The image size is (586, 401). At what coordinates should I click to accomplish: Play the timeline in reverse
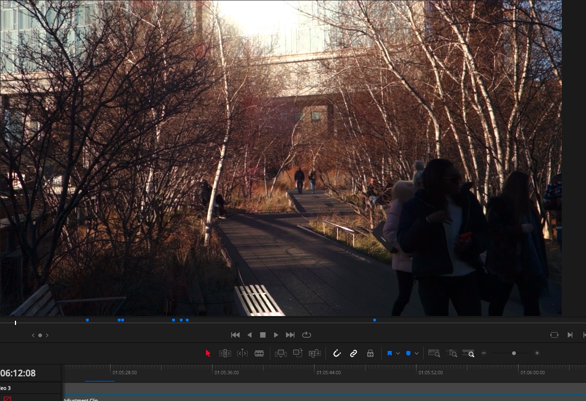click(249, 335)
